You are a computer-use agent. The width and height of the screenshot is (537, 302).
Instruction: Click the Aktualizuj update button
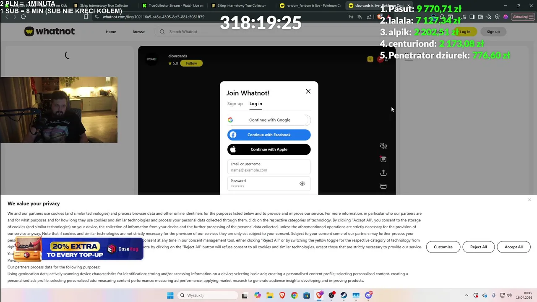(x=522, y=17)
